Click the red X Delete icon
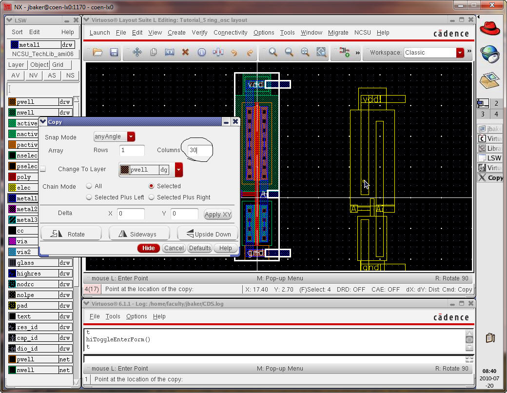Screen dimensions: 507x393 coord(185,53)
